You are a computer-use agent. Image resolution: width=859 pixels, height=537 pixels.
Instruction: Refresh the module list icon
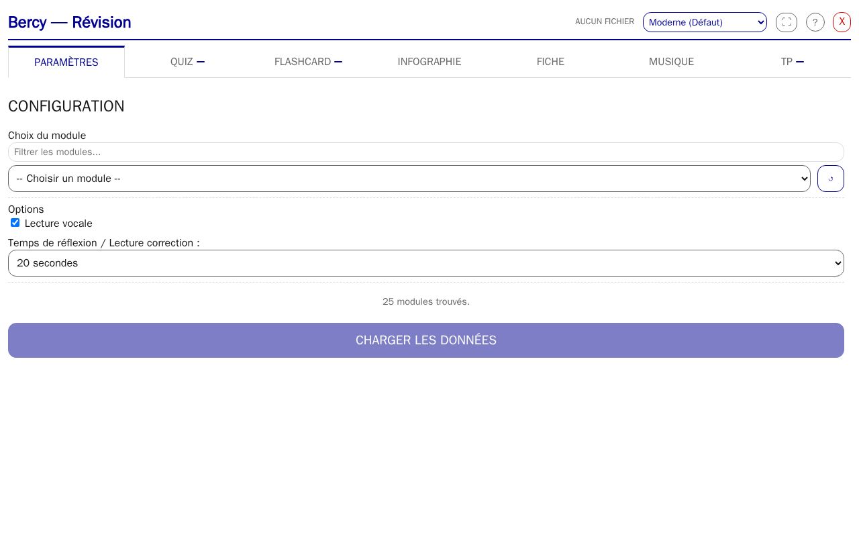pyautogui.click(x=831, y=179)
